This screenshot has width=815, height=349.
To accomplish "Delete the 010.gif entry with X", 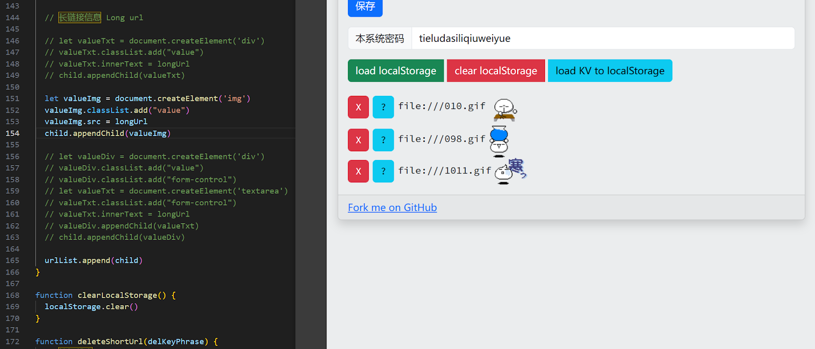I will tap(358, 108).
